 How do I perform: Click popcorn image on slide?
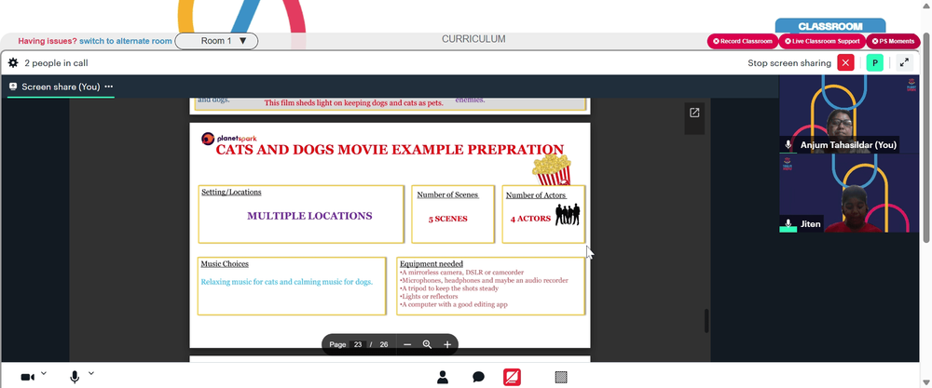point(552,168)
